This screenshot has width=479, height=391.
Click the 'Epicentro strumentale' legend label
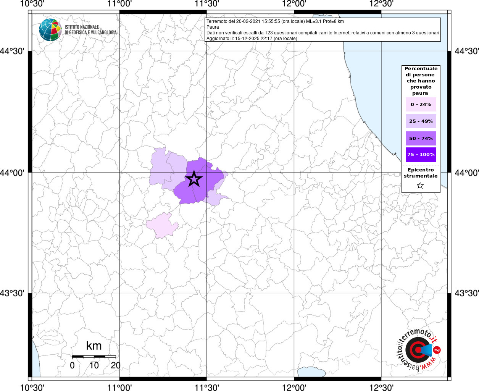pos(421,173)
